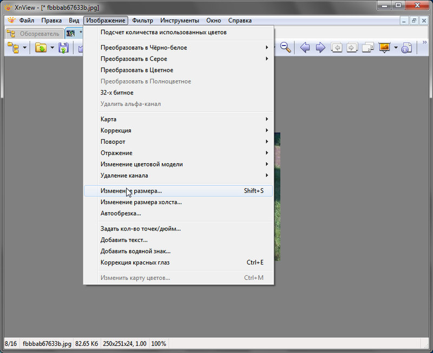
Task: Expand Изменение цветовой модели submenu
Action: 179,164
